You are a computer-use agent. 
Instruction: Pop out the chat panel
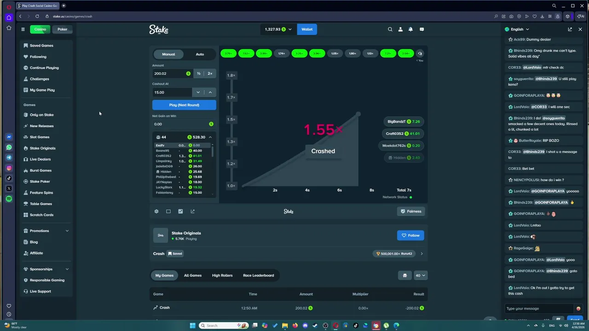tap(570, 29)
